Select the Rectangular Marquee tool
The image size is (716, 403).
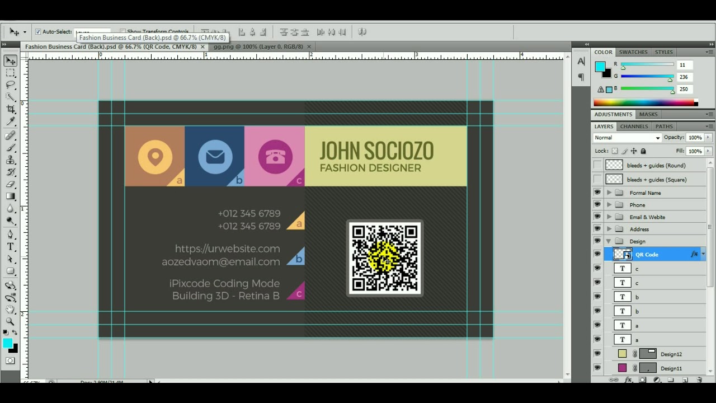pos(11,73)
